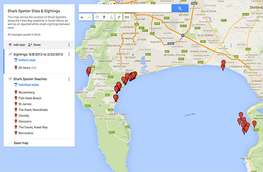The image size is (263, 172).
Task: Select the hand pan tool
Action: [97, 17]
